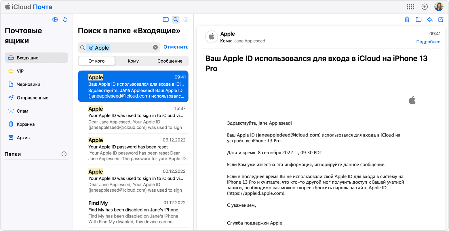The width and height of the screenshot is (449, 231).
Task: Delete message with trash icon
Action: click(x=407, y=20)
